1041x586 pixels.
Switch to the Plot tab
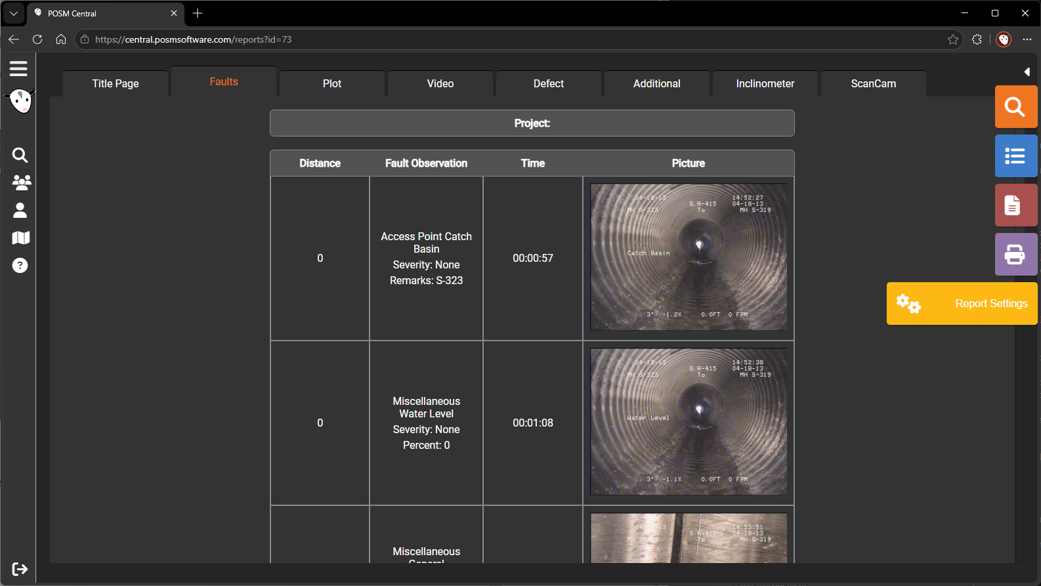[x=332, y=83]
